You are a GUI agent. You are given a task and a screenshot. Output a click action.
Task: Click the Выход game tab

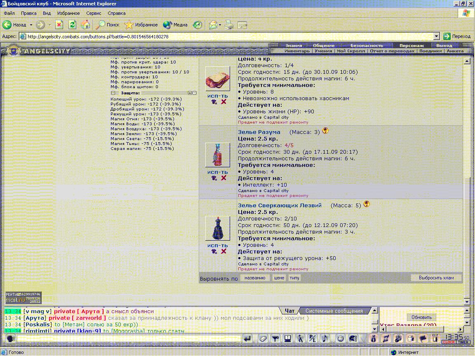[444, 45]
